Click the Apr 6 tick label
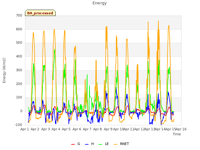This screenshot has width=200, height=150. (x=77, y=129)
